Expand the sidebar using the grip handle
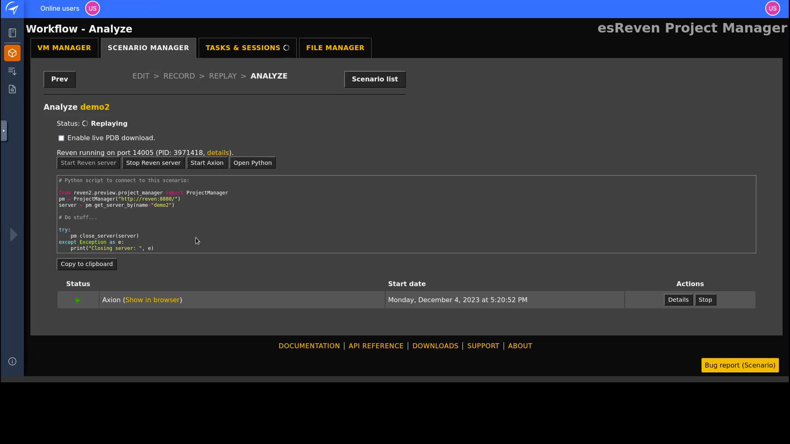The image size is (790, 444). point(4,131)
